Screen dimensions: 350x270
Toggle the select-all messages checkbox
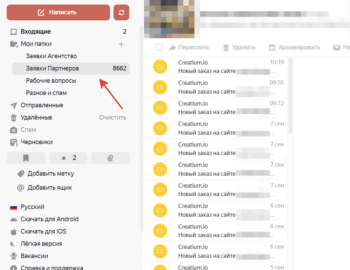tap(159, 48)
